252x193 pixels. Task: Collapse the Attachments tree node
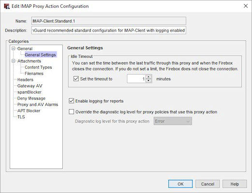click(14, 61)
